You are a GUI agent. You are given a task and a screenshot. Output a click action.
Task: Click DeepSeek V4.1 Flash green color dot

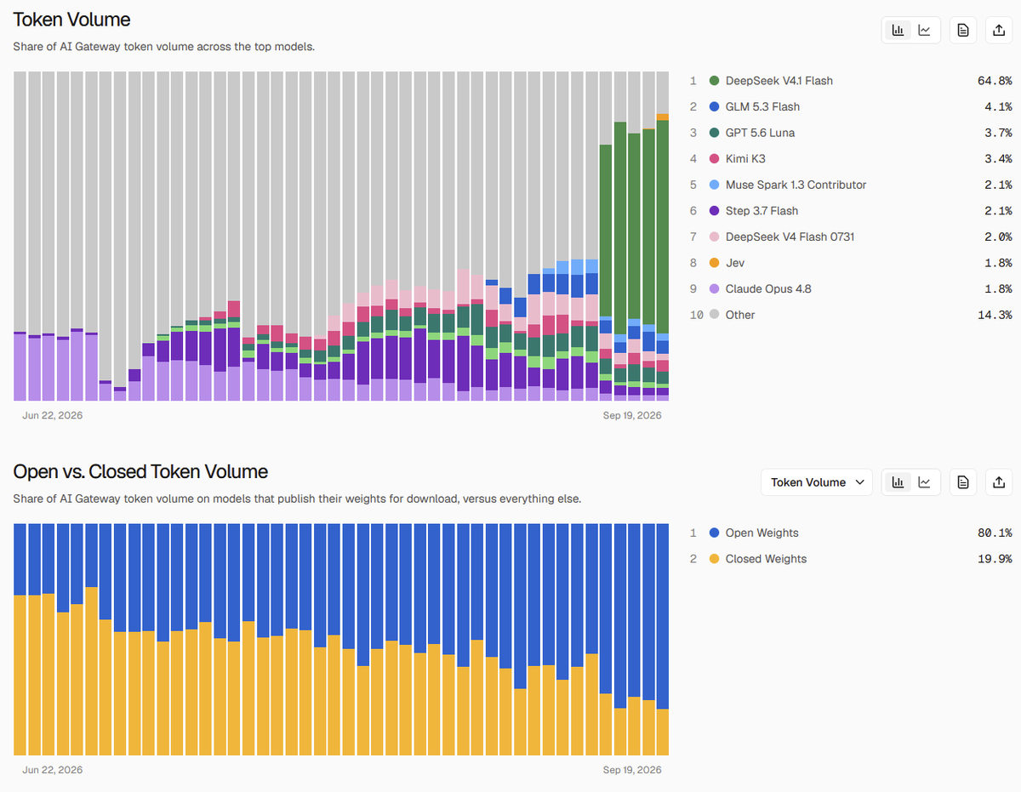point(714,81)
